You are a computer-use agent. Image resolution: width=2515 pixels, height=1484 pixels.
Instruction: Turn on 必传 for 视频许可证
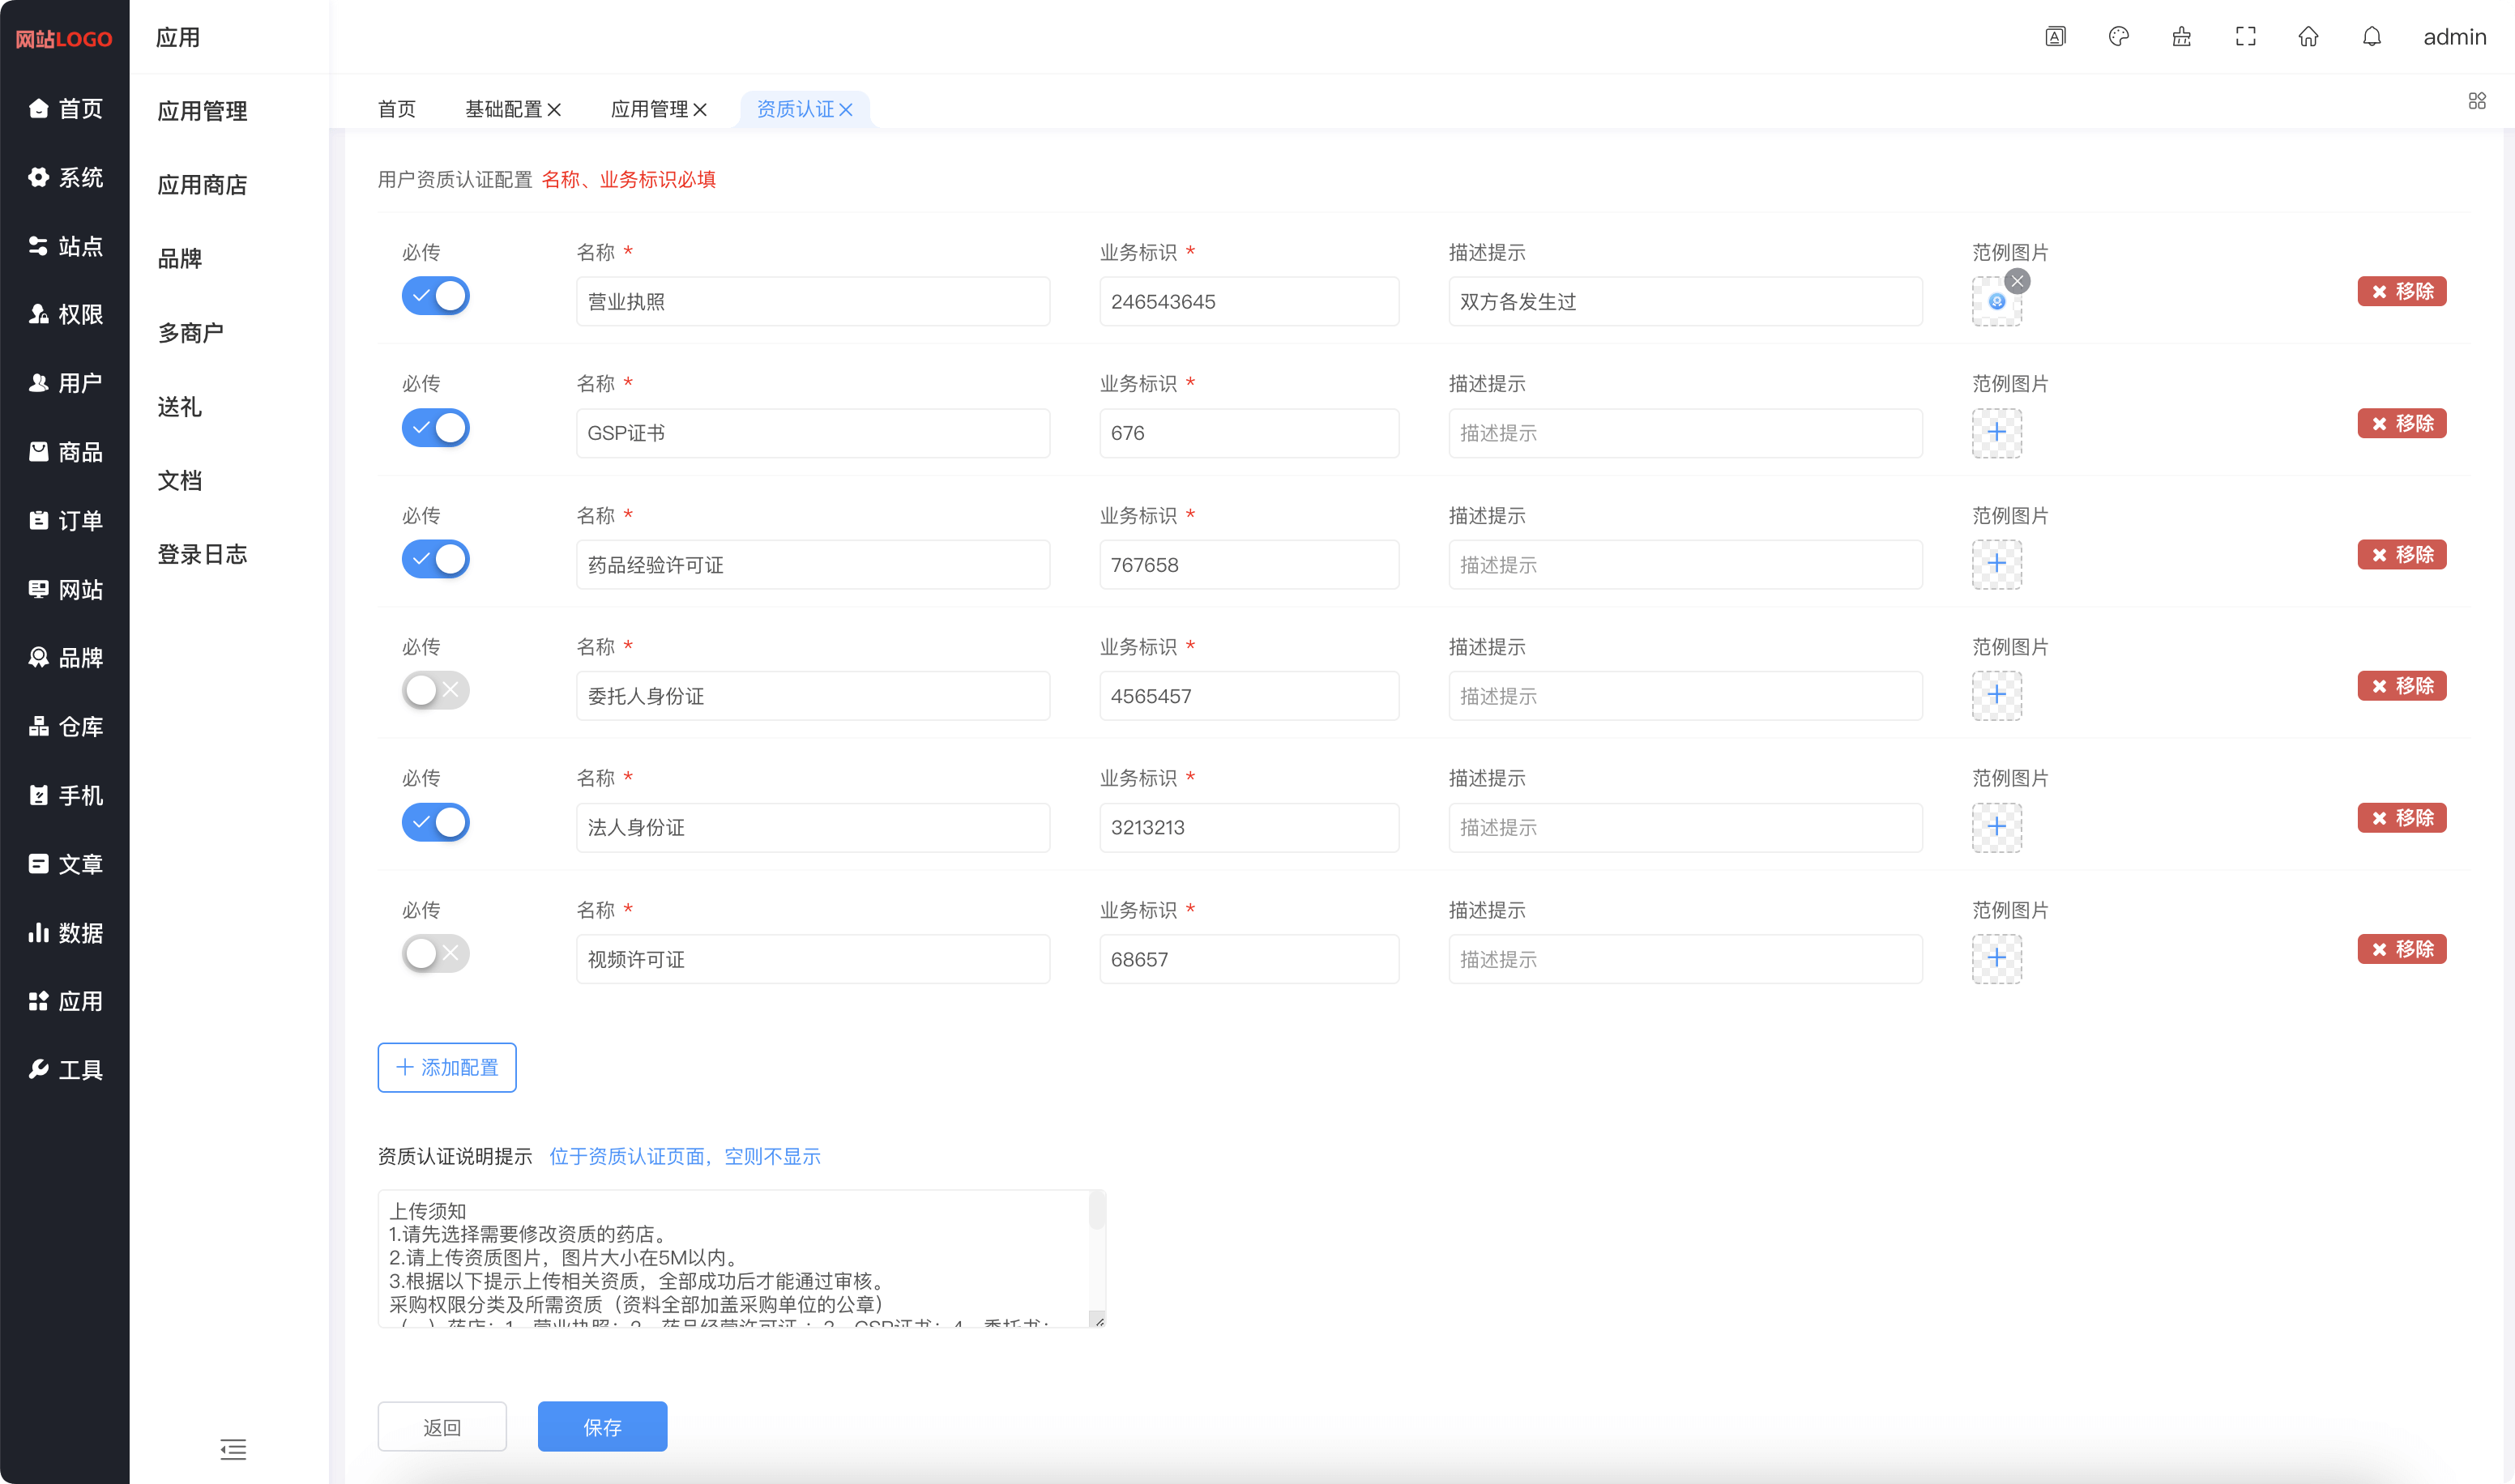point(435,953)
